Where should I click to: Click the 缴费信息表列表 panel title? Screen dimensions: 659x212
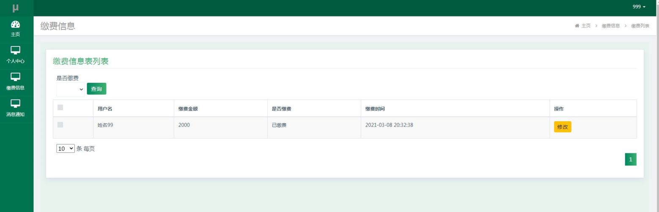point(81,61)
